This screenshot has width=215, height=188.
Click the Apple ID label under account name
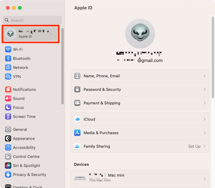[25, 36]
